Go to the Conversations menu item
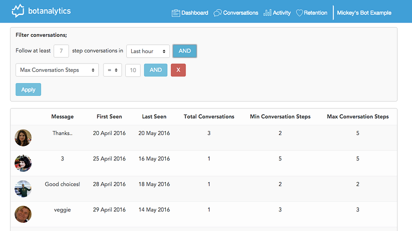 (241, 13)
